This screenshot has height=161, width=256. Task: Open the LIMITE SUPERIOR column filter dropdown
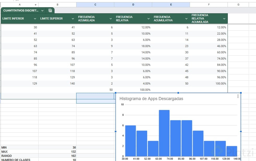(73, 19)
